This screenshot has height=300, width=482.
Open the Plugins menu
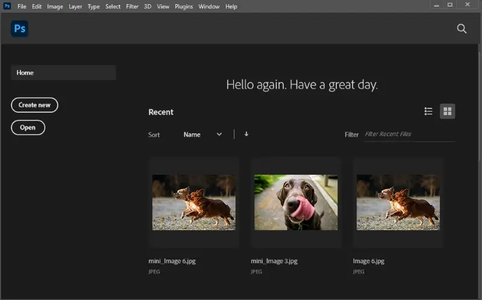(x=184, y=7)
